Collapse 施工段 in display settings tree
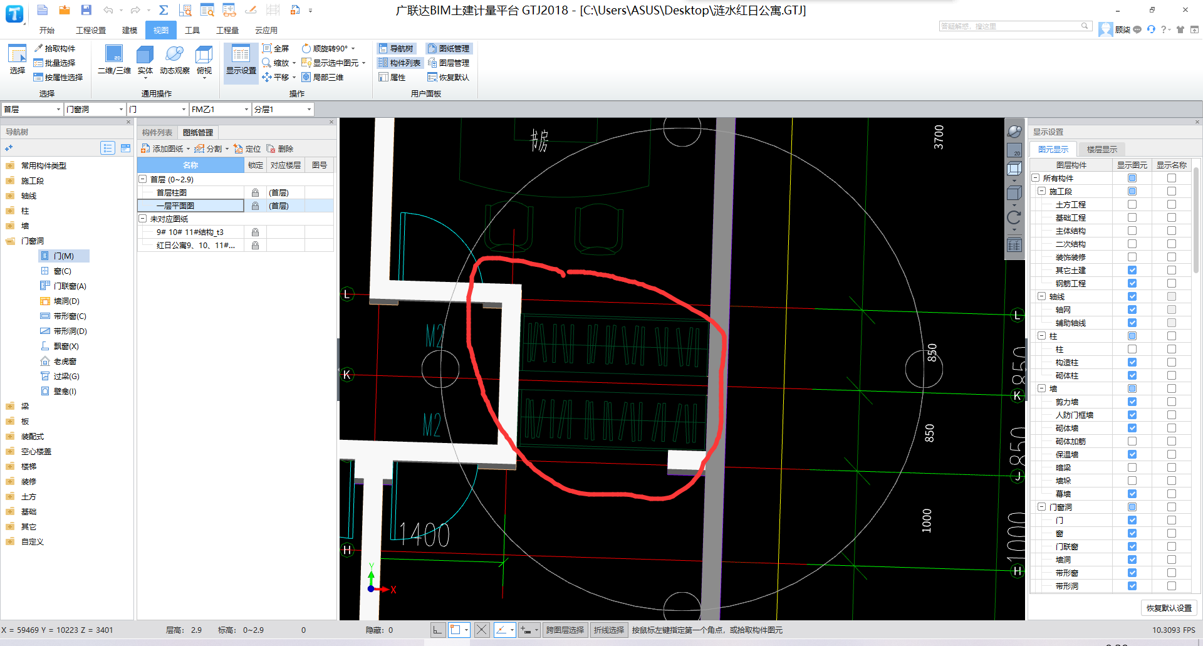This screenshot has width=1203, height=646. (1042, 191)
